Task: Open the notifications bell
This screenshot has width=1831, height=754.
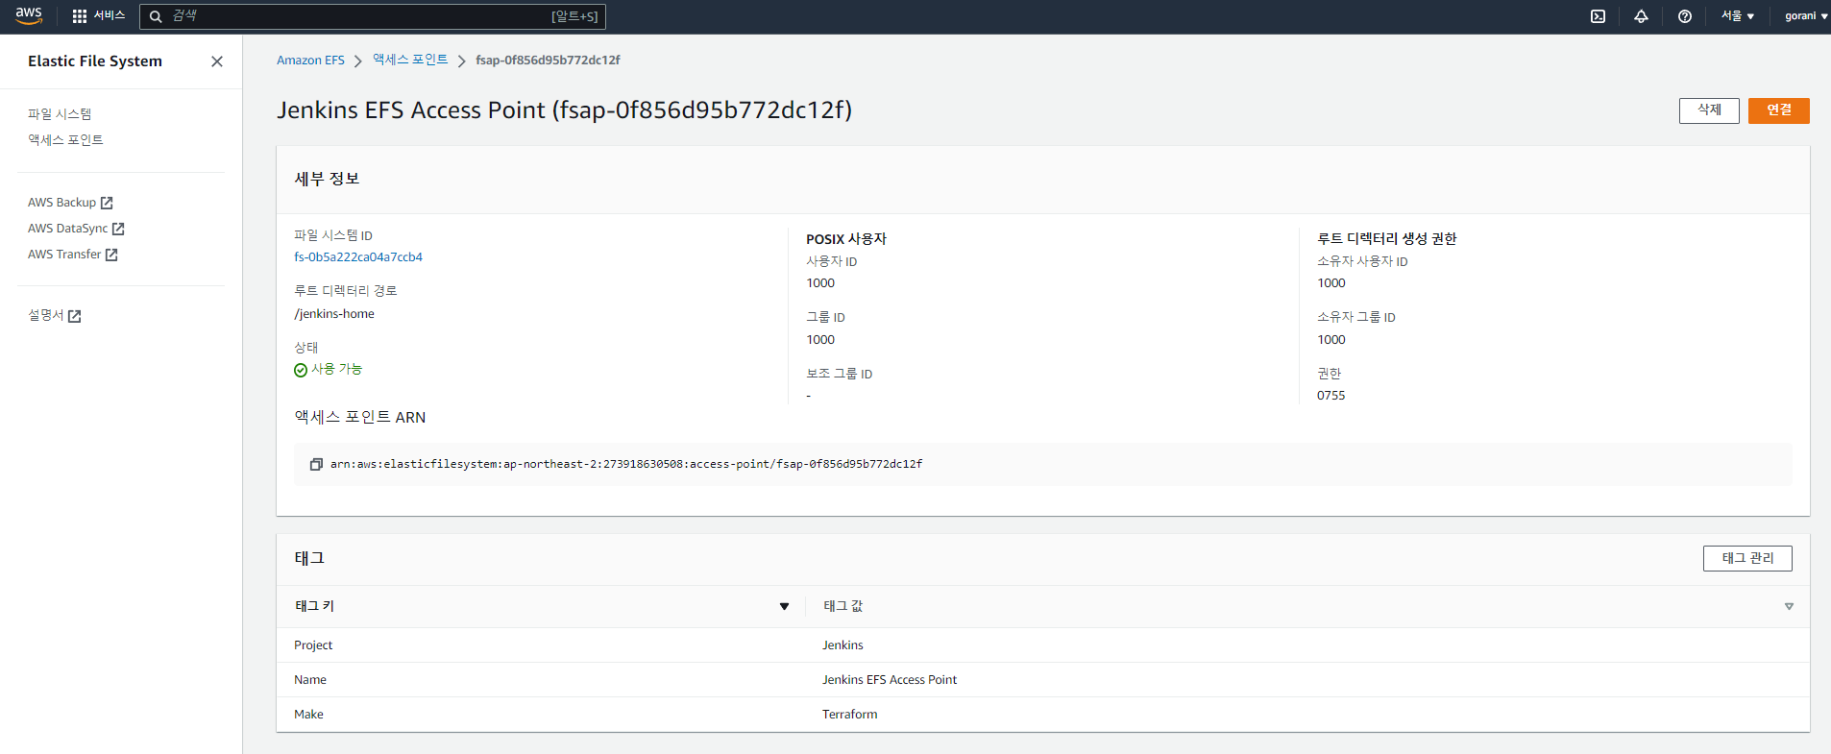Action: point(1641,16)
